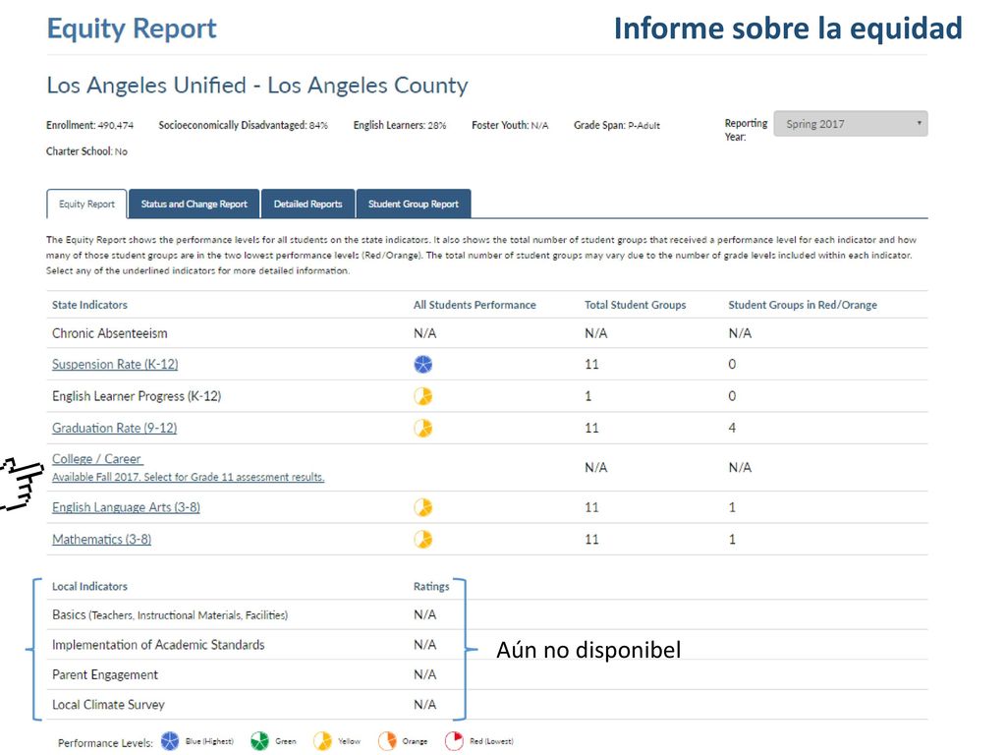Open the College / Career indicator link
This screenshot has height=755, width=1006.
[x=97, y=459]
